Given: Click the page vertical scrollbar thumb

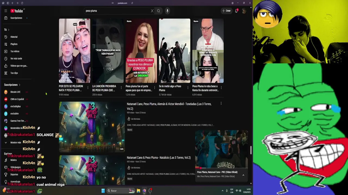Looking at the screenshot, I should pos(251,150).
